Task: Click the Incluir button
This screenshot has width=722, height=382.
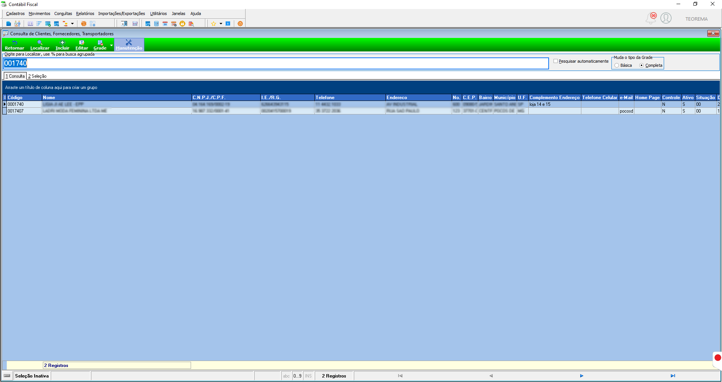Action: pyautogui.click(x=62, y=45)
